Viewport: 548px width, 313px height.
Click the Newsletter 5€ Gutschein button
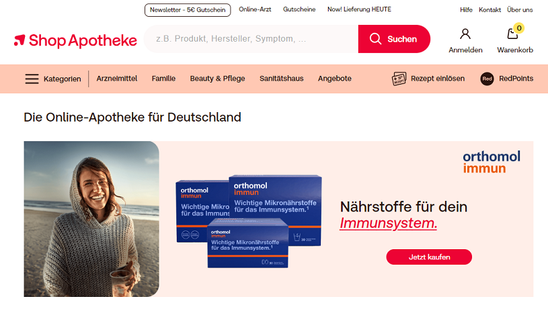[188, 10]
